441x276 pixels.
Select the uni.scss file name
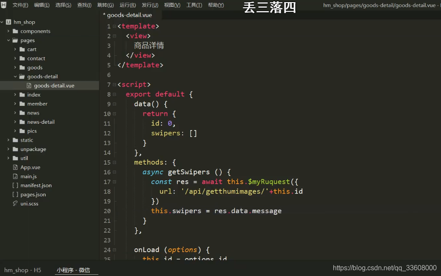click(x=29, y=203)
